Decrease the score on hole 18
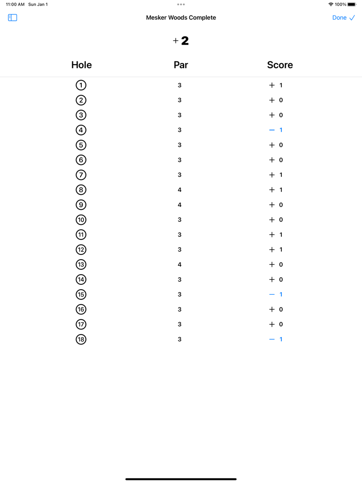 tap(271, 339)
